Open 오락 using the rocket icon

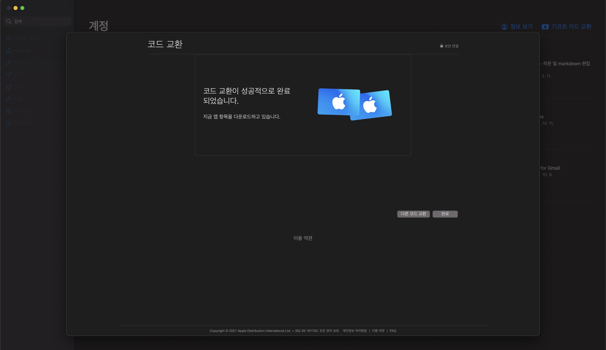9,87
